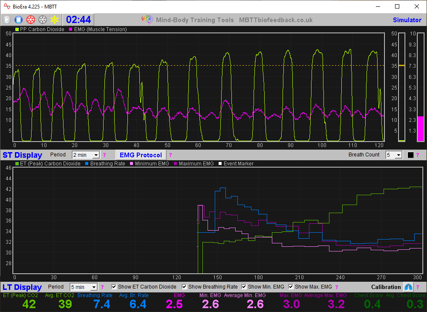Image resolution: width=427 pixels, height=312 pixels.
Task: Click the blue Stop icon
Action: 17,19
